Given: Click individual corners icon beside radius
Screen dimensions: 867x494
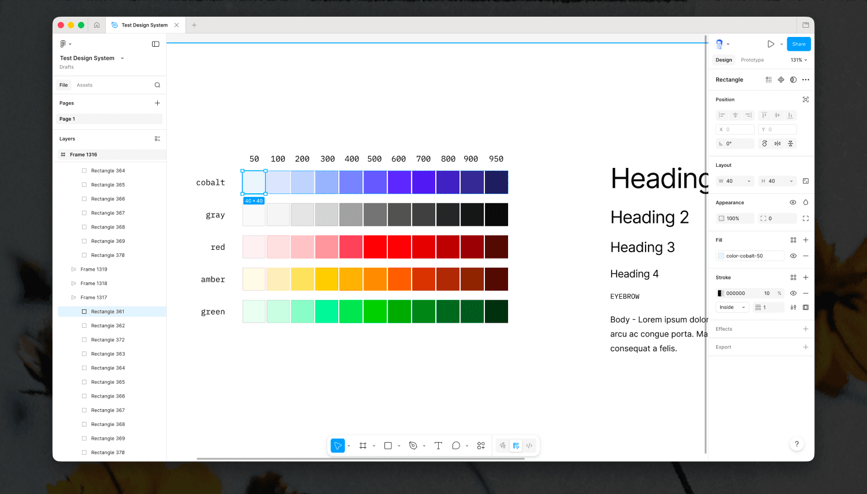Looking at the screenshot, I should coord(806,218).
